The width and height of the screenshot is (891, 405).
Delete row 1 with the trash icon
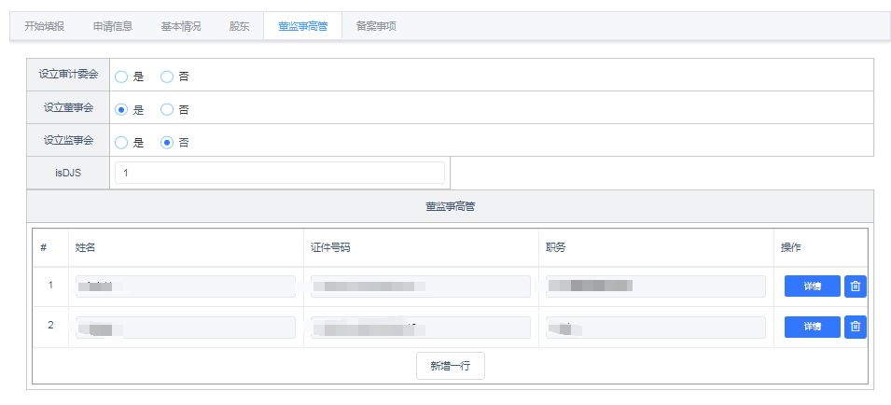tap(856, 286)
